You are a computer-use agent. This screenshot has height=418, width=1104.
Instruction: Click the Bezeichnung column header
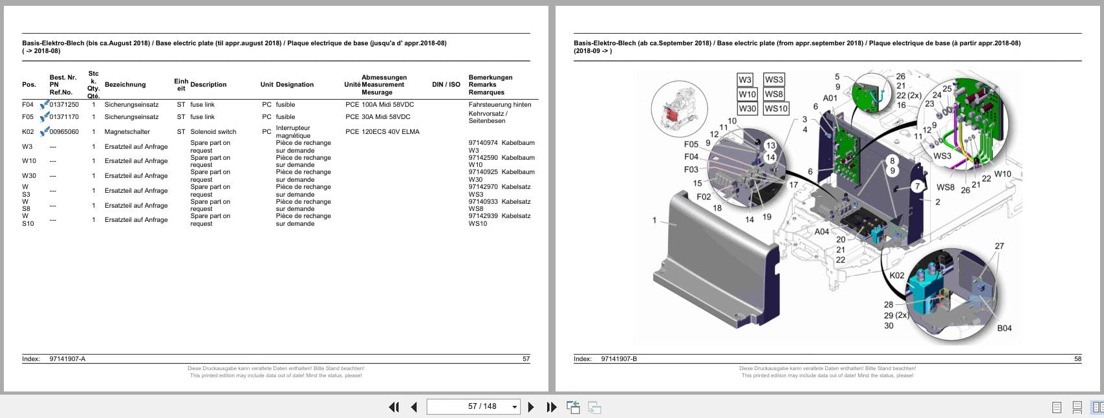point(125,85)
